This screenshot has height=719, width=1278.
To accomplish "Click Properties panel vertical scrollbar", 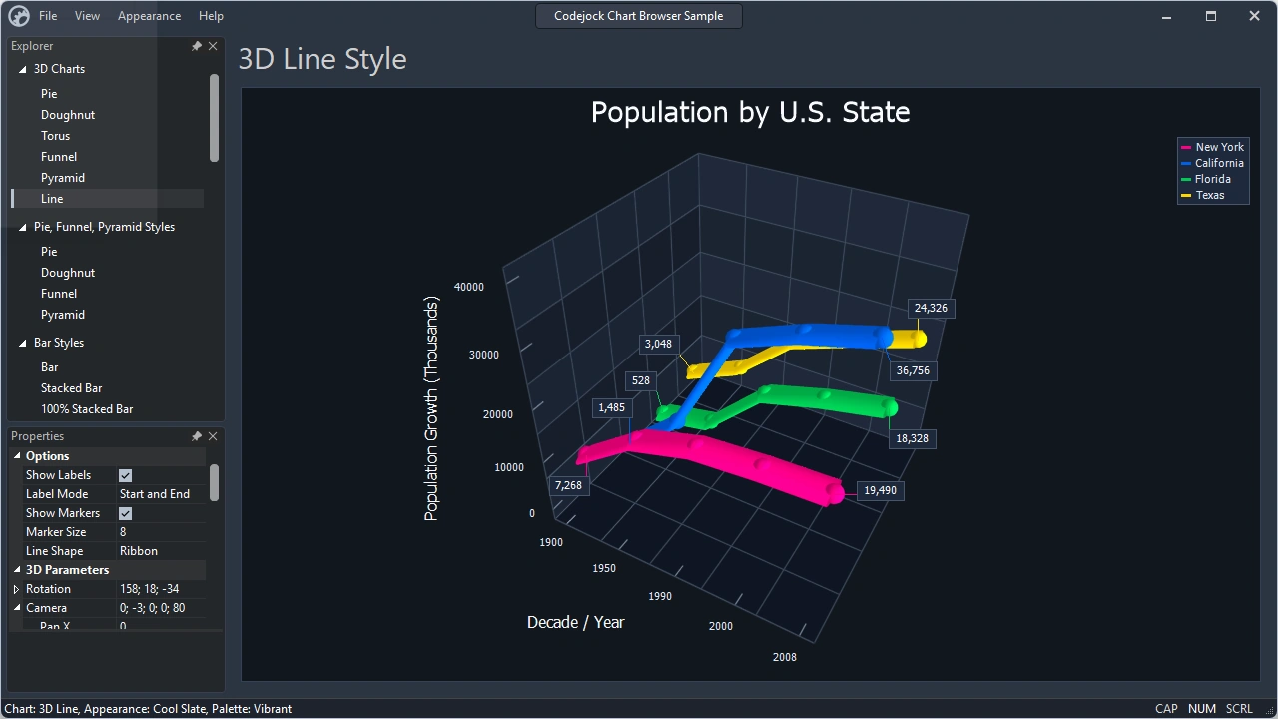I will coord(214,482).
